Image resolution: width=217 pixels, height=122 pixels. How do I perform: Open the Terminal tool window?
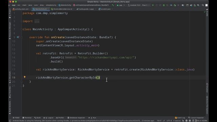point(27,118)
